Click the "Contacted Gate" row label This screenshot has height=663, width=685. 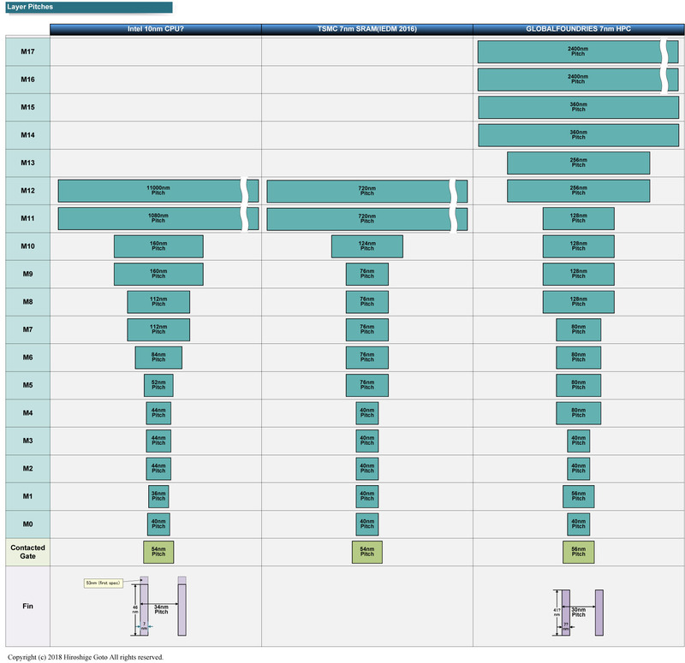tap(27, 552)
